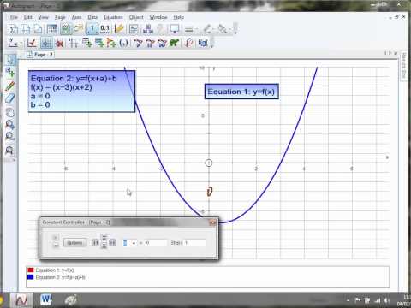The width and height of the screenshot is (411, 308).
Task: Click the minus button in Constant Controller
Action: 56,245
